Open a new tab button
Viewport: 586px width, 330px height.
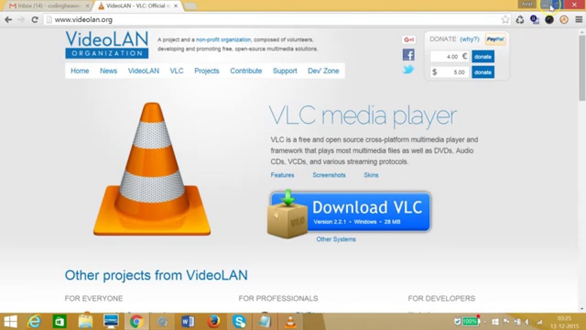(190, 6)
